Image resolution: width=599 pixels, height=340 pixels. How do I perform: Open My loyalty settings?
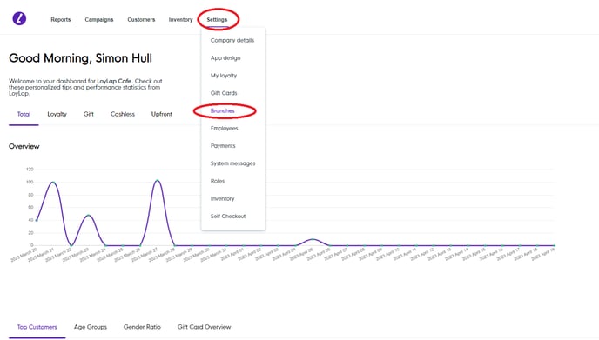[224, 76]
